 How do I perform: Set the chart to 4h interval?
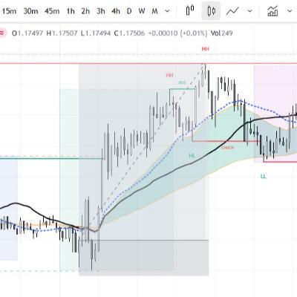pyautogui.click(x=116, y=11)
